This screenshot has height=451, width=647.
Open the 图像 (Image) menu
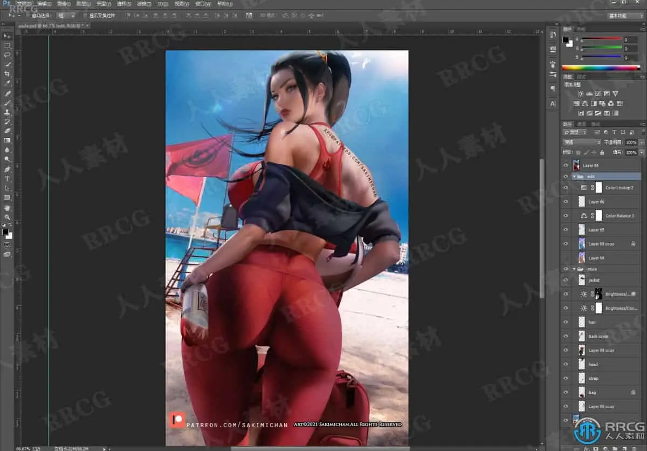[x=63, y=4]
